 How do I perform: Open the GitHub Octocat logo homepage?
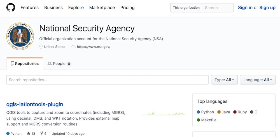pyautogui.click(x=11, y=8)
